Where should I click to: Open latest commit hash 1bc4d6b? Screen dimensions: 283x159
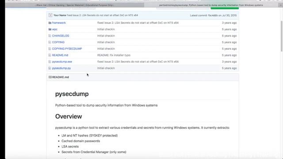(213, 15)
